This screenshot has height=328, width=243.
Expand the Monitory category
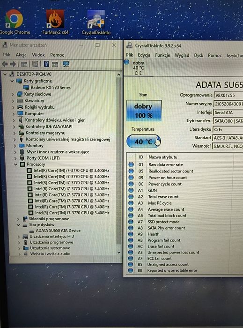(x=15, y=146)
